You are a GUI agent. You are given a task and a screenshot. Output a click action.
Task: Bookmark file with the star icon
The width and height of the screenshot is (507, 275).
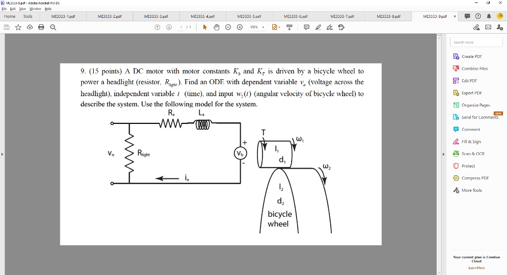18,27
